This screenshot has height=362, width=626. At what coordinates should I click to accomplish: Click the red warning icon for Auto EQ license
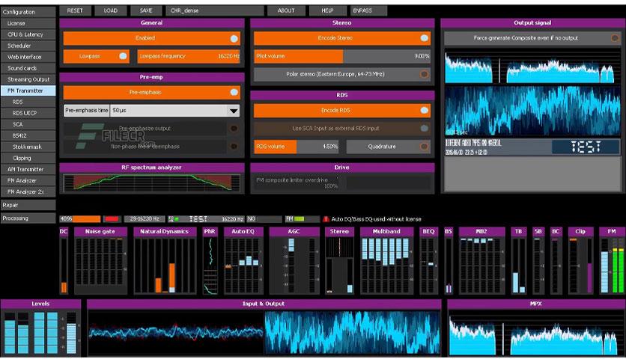pos(326,219)
